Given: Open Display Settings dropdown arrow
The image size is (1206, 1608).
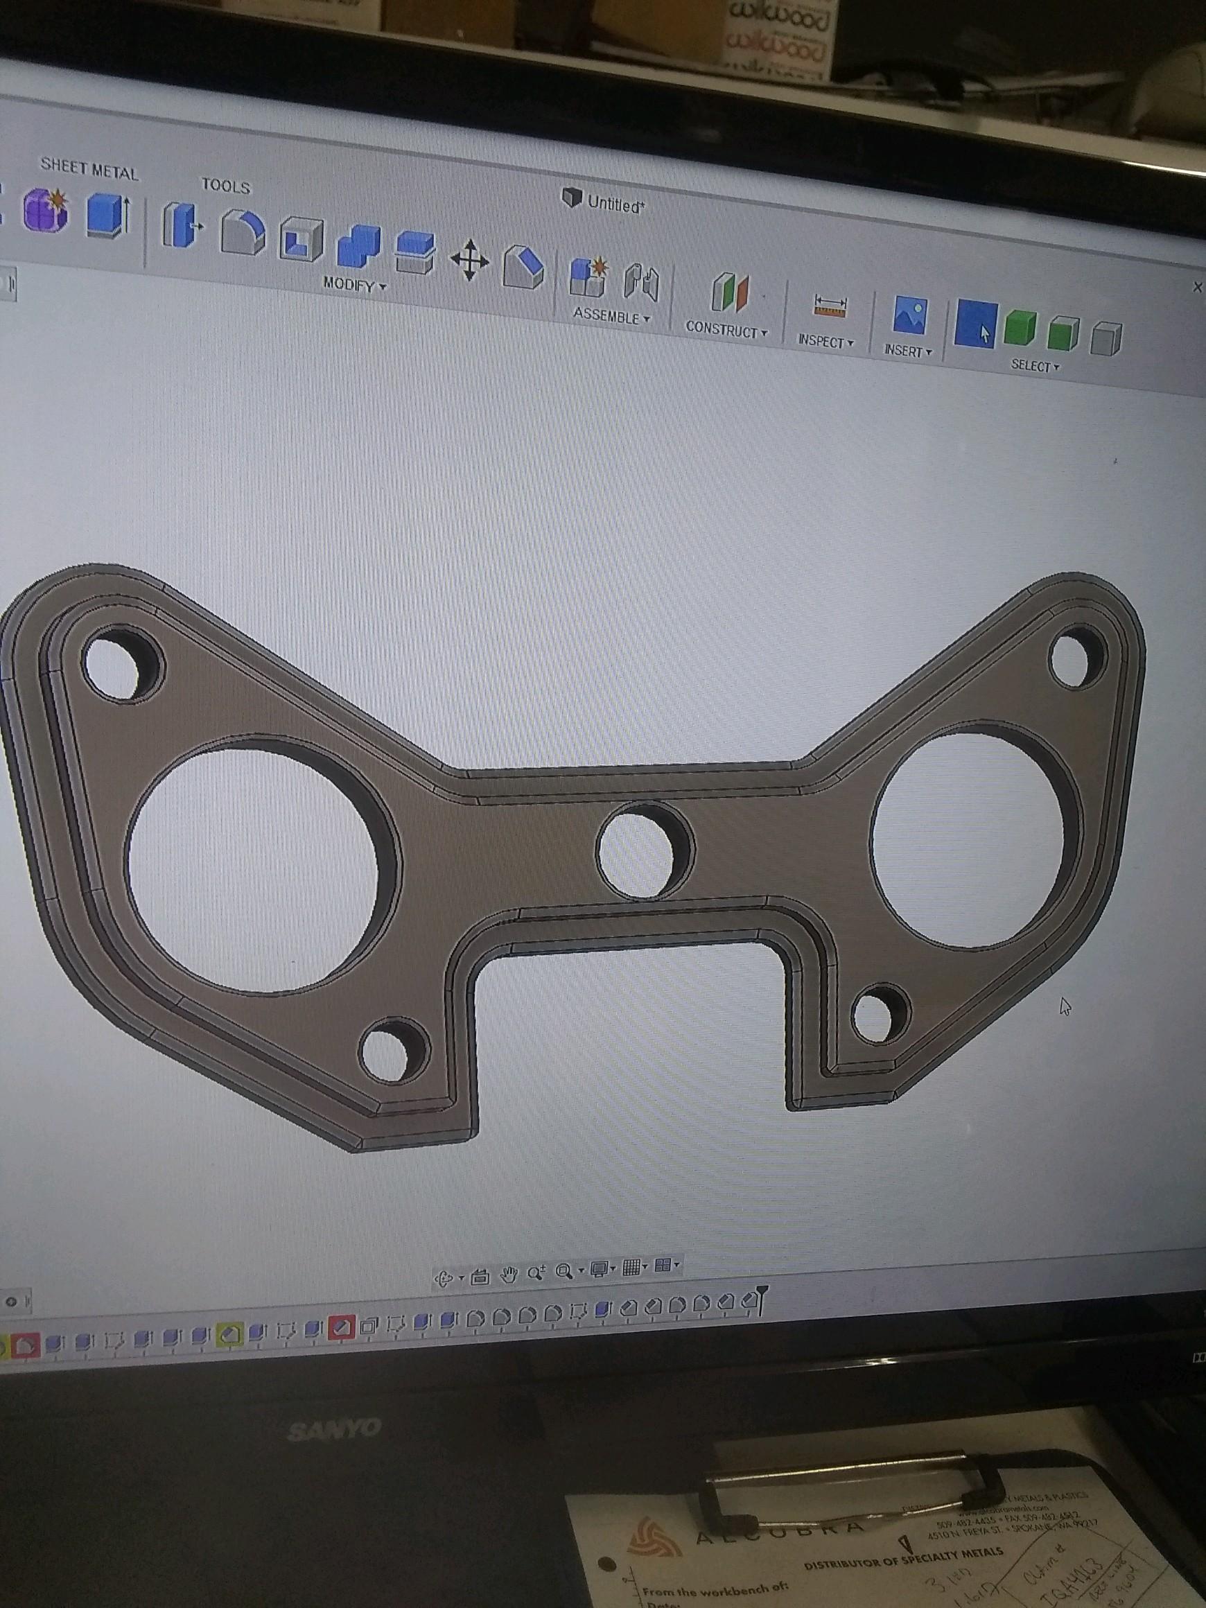Looking at the screenshot, I should pos(613,1268).
